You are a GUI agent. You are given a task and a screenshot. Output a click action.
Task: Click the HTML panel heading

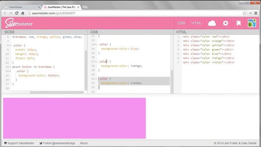pyautogui.click(x=181, y=32)
